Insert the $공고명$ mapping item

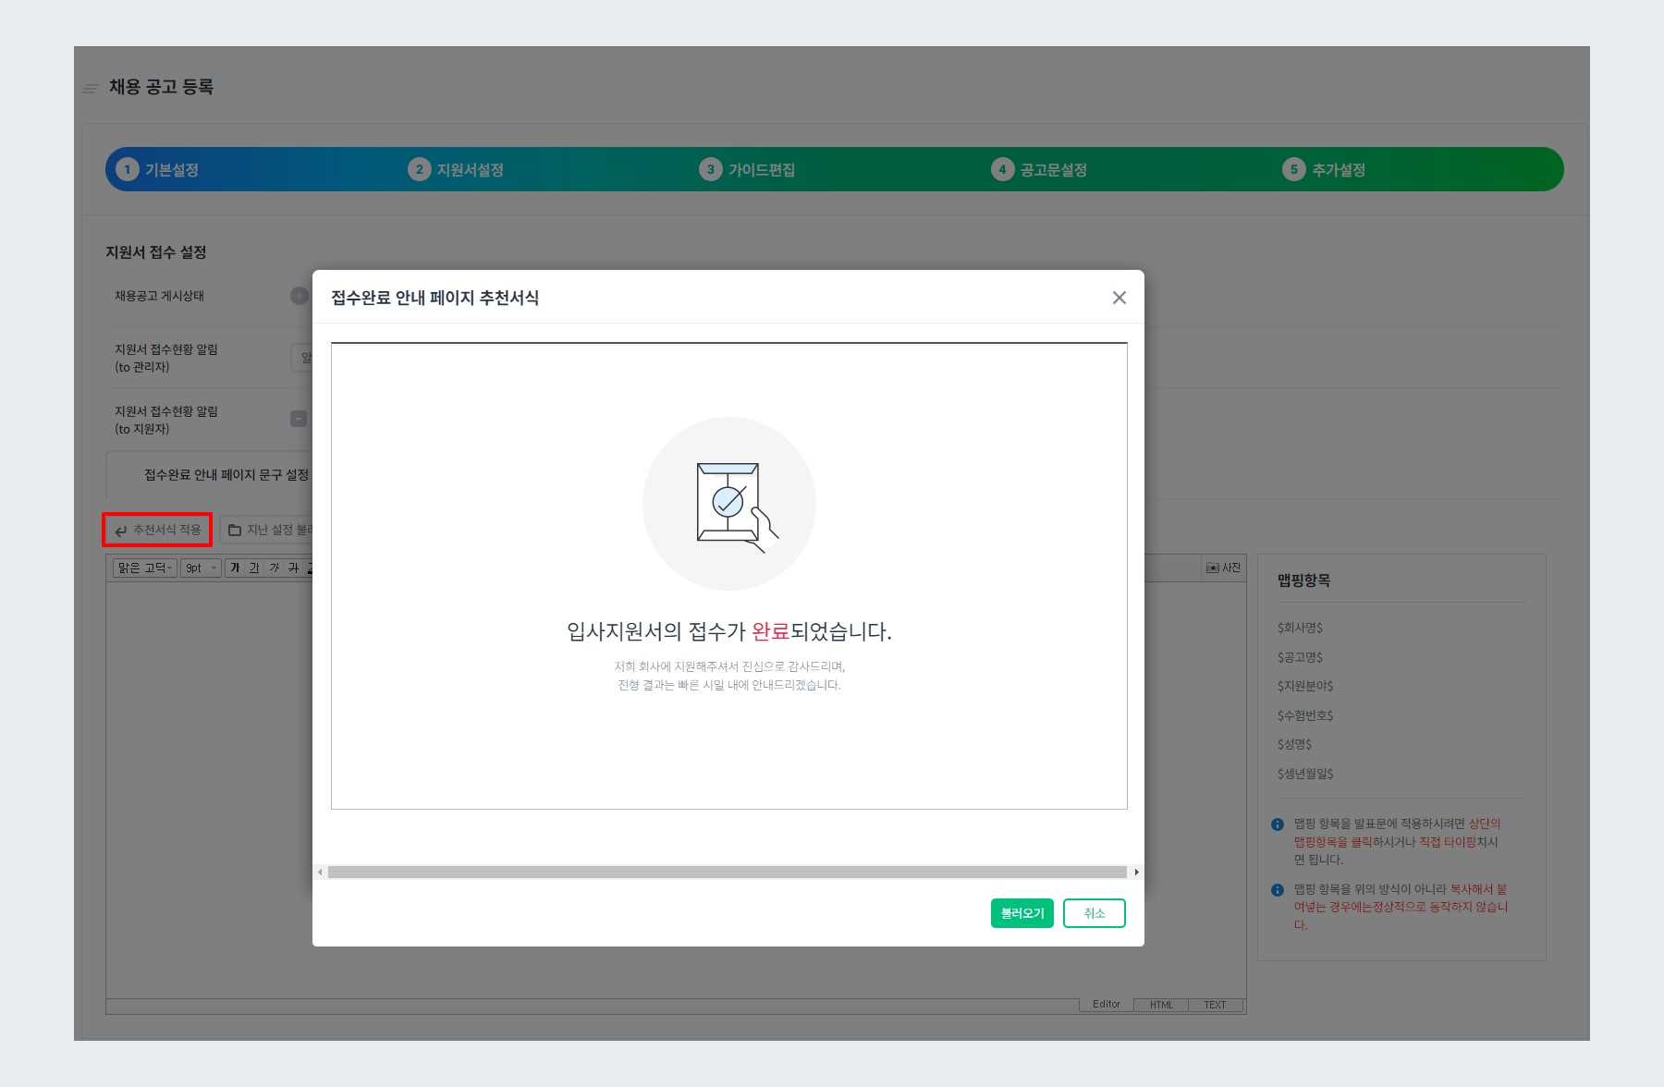1300,657
